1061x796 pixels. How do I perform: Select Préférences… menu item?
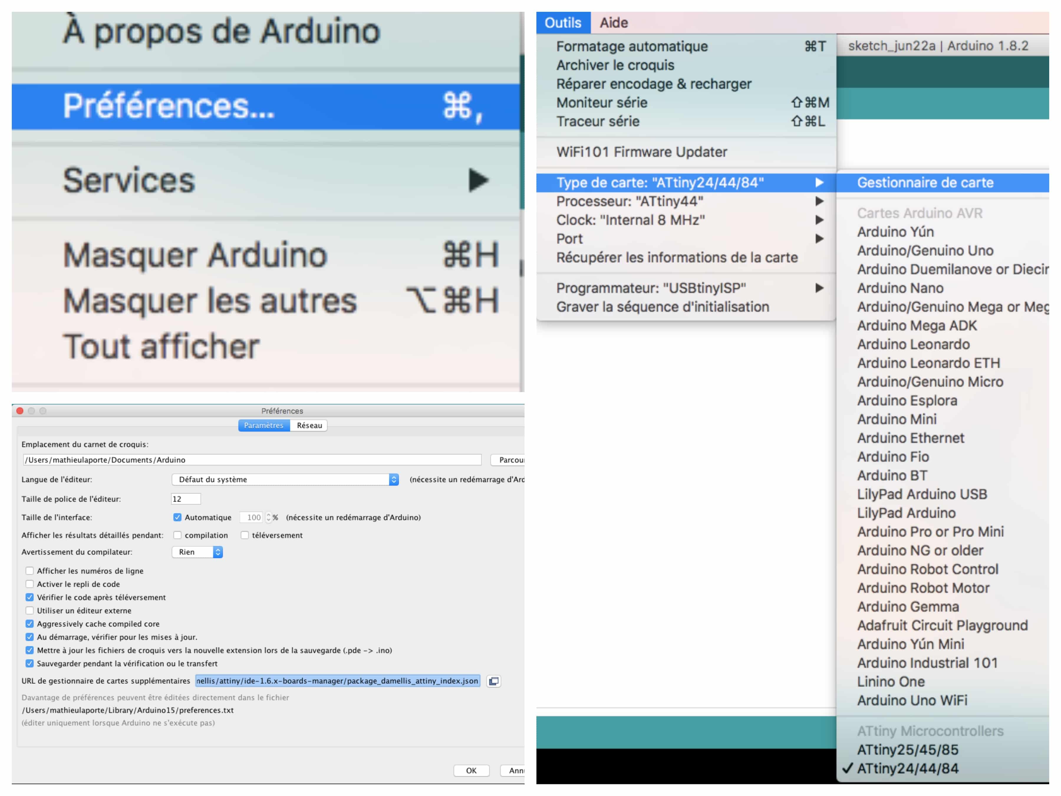coord(266,106)
